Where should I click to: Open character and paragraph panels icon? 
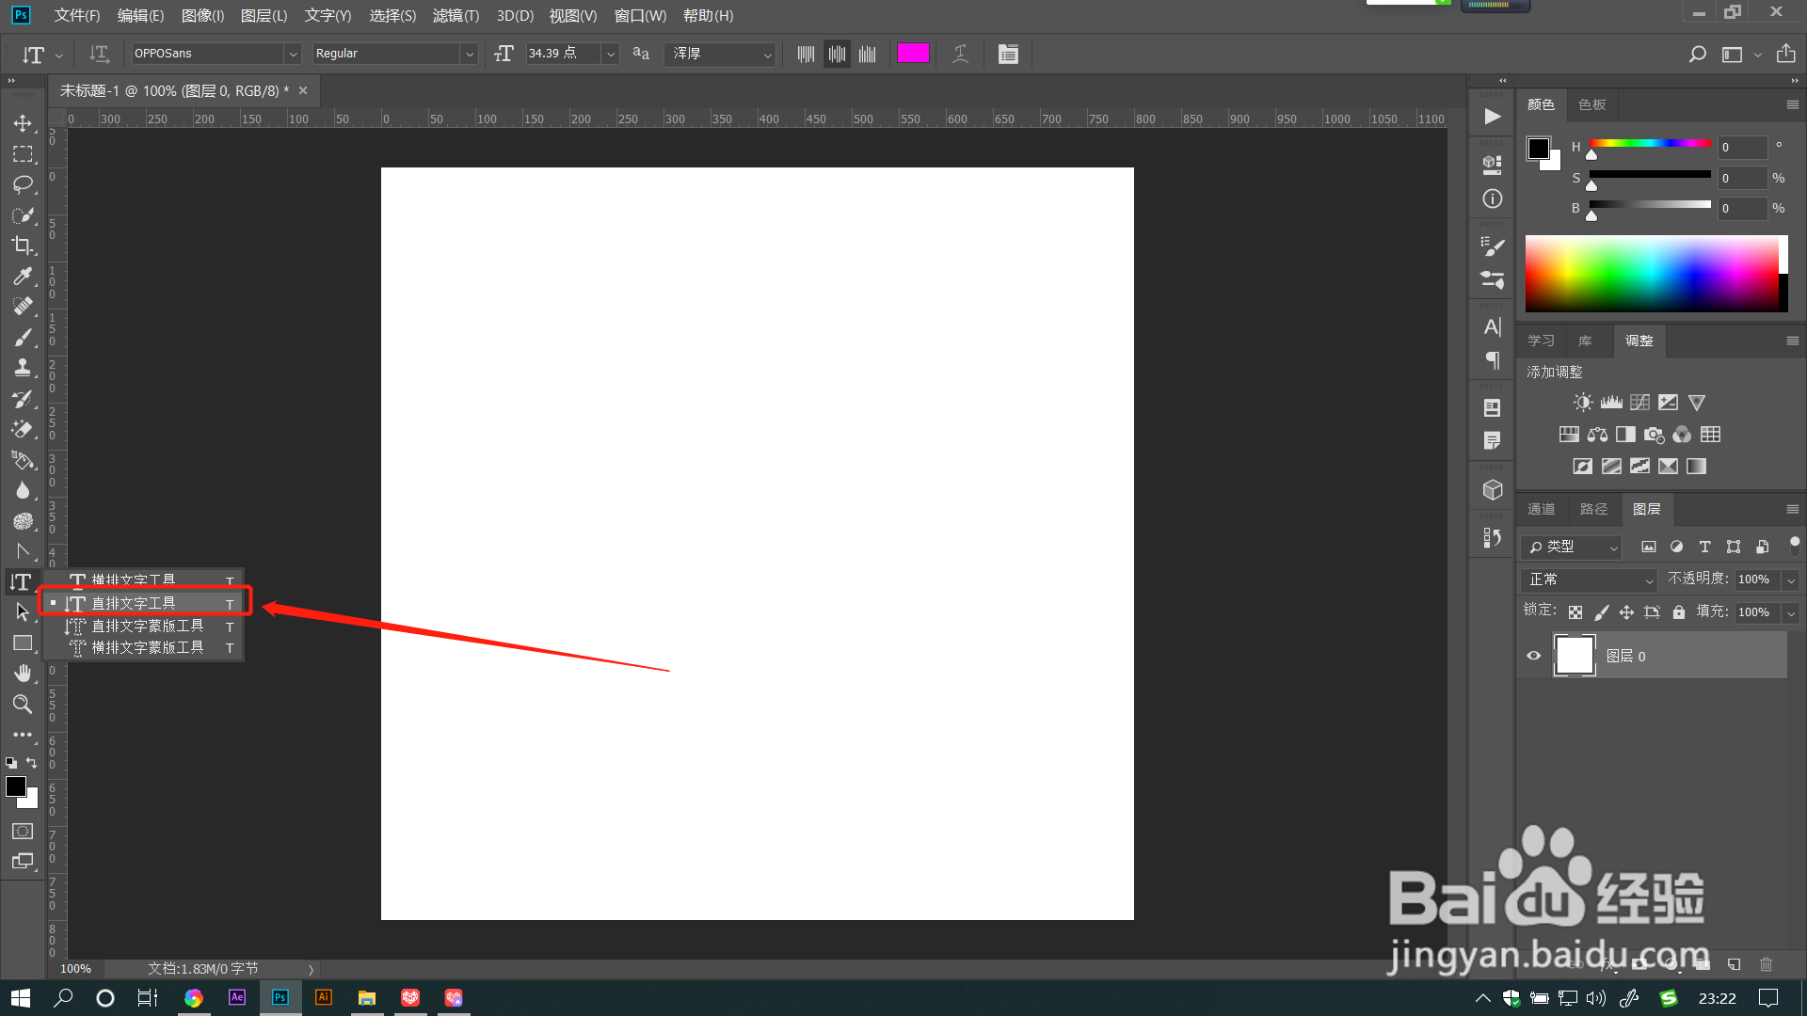1008,54
